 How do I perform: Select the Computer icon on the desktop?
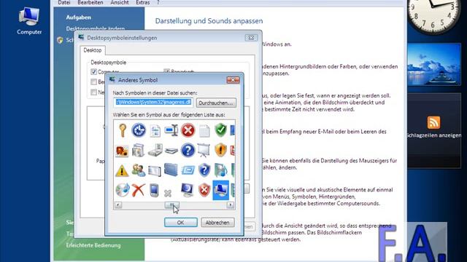[x=29, y=21]
